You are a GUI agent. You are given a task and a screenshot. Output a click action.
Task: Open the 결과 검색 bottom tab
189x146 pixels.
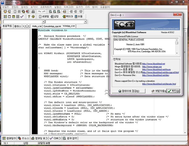pyautogui.click(x=70, y=138)
